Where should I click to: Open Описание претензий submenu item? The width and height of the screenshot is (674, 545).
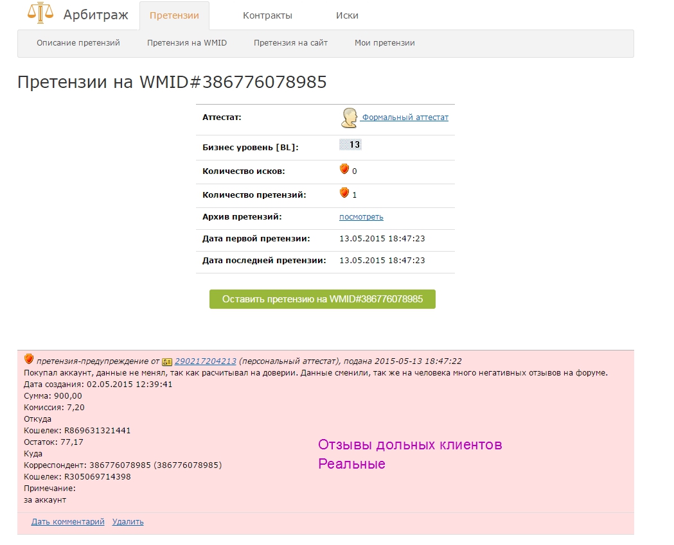point(78,43)
